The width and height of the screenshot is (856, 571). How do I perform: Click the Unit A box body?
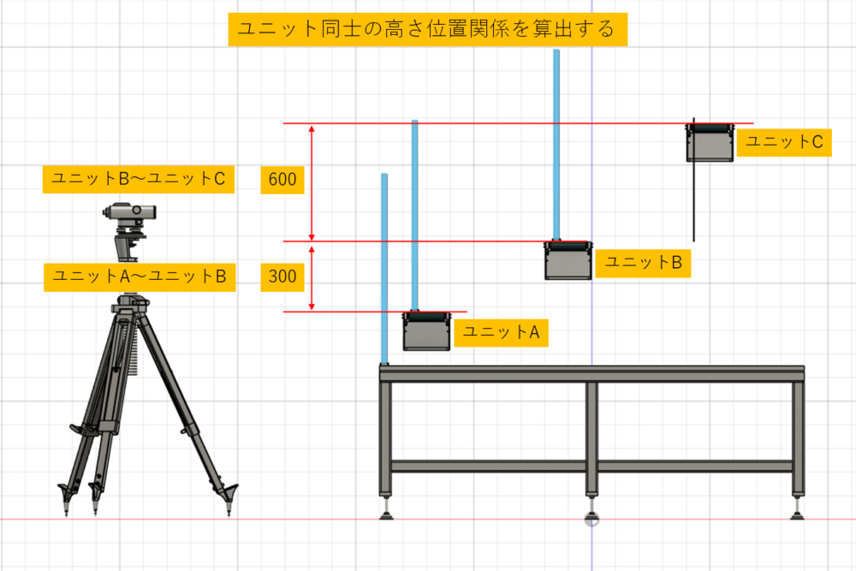[x=426, y=336]
